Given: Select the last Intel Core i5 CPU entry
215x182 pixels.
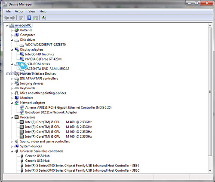Looking at the screenshot, I should point(58,136).
